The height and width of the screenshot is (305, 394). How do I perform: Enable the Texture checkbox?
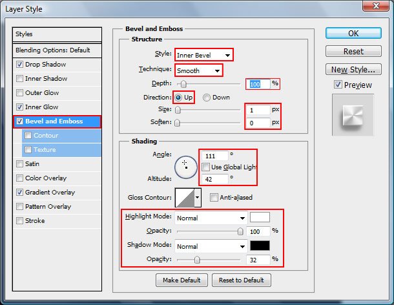click(28, 150)
